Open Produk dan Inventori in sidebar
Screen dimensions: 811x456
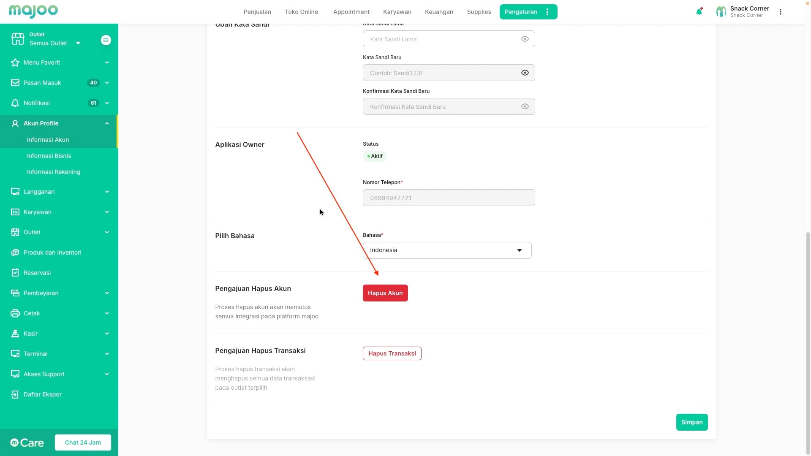tap(52, 252)
